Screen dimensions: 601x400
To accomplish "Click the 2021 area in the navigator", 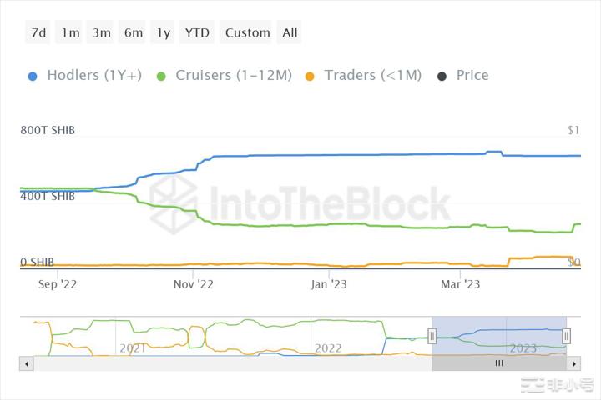I will click(x=133, y=347).
